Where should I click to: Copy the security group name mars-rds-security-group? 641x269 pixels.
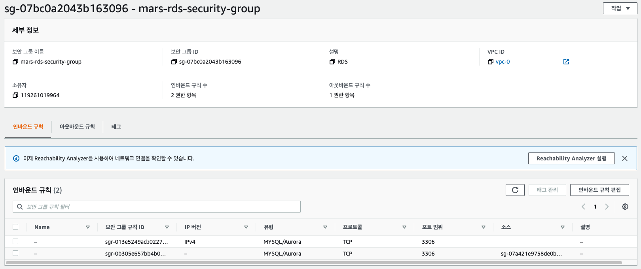click(x=15, y=62)
